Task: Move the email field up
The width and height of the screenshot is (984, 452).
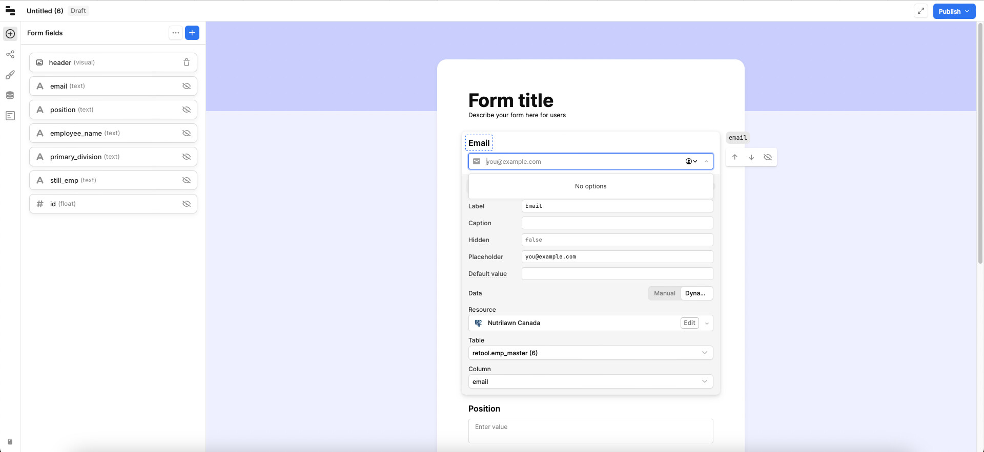Action: (735, 157)
